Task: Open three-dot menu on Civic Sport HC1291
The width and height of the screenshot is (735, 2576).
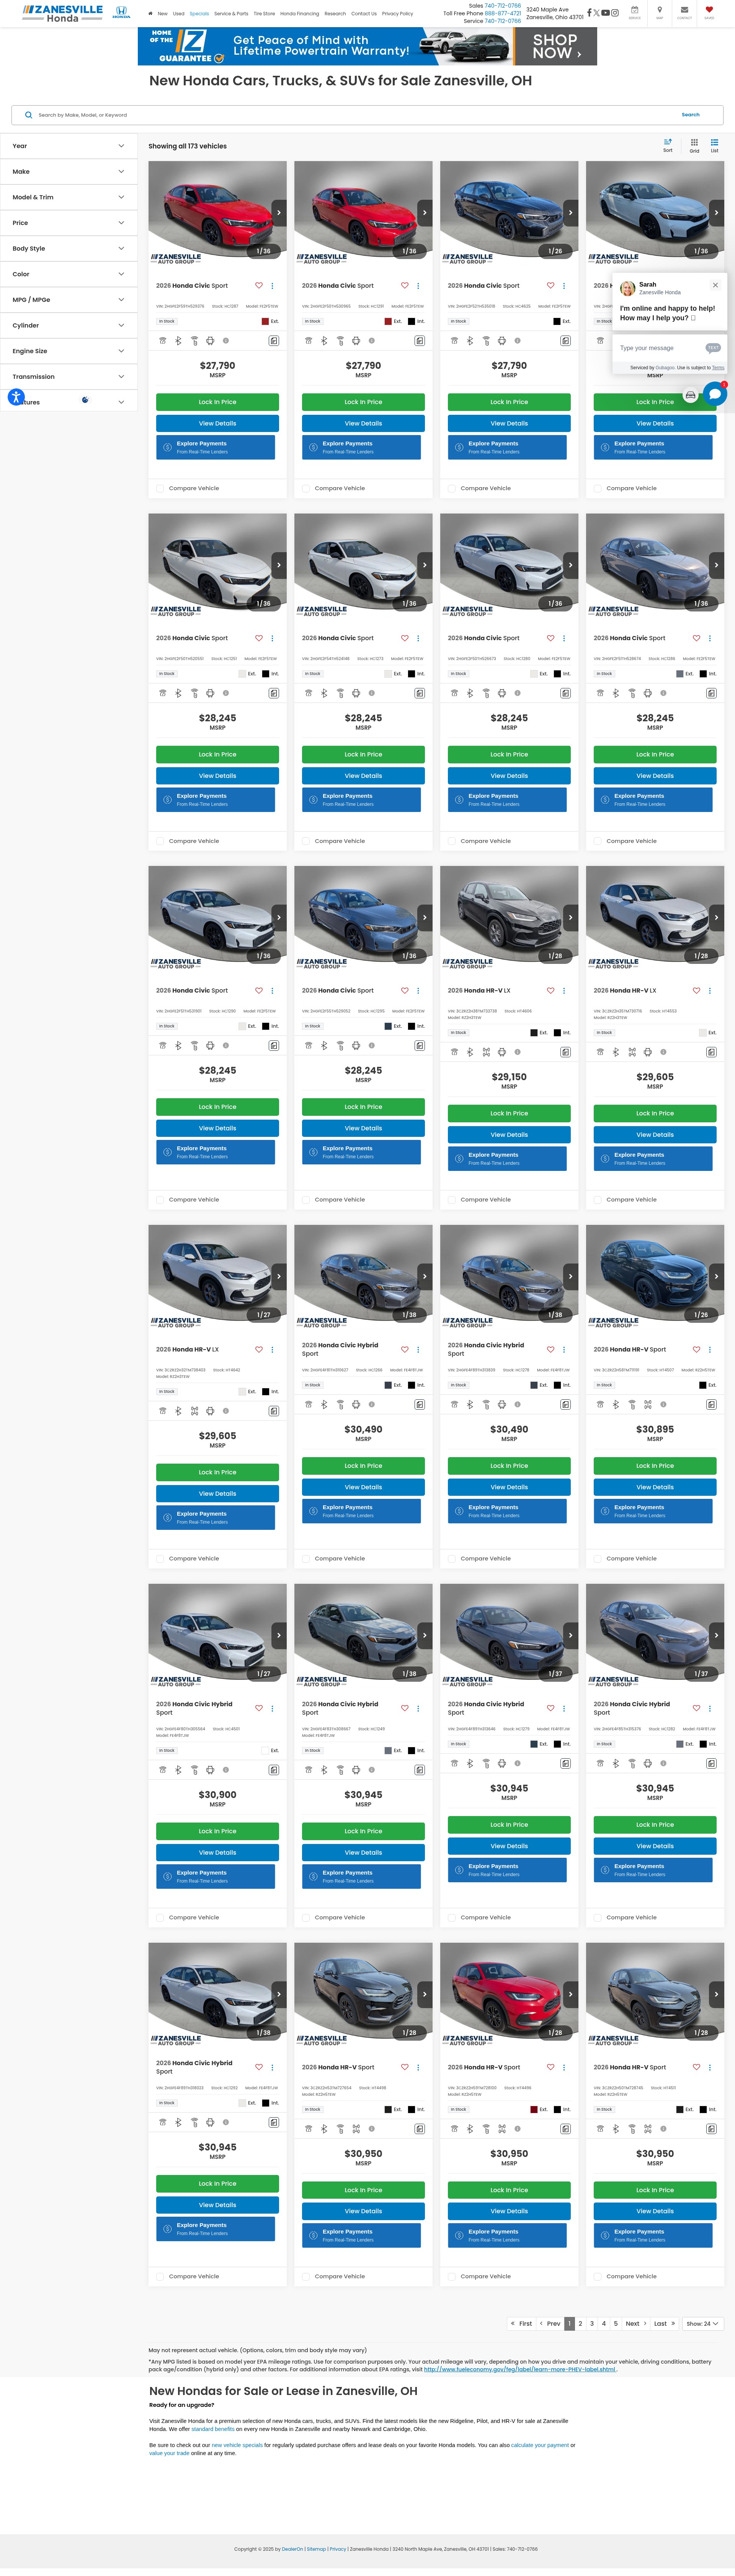Action: pyautogui.click(x=418, y=286)
